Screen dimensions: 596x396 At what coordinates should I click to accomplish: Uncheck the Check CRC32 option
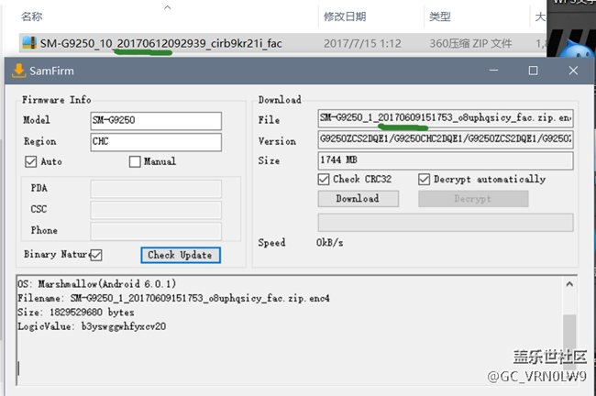point(325,179)
